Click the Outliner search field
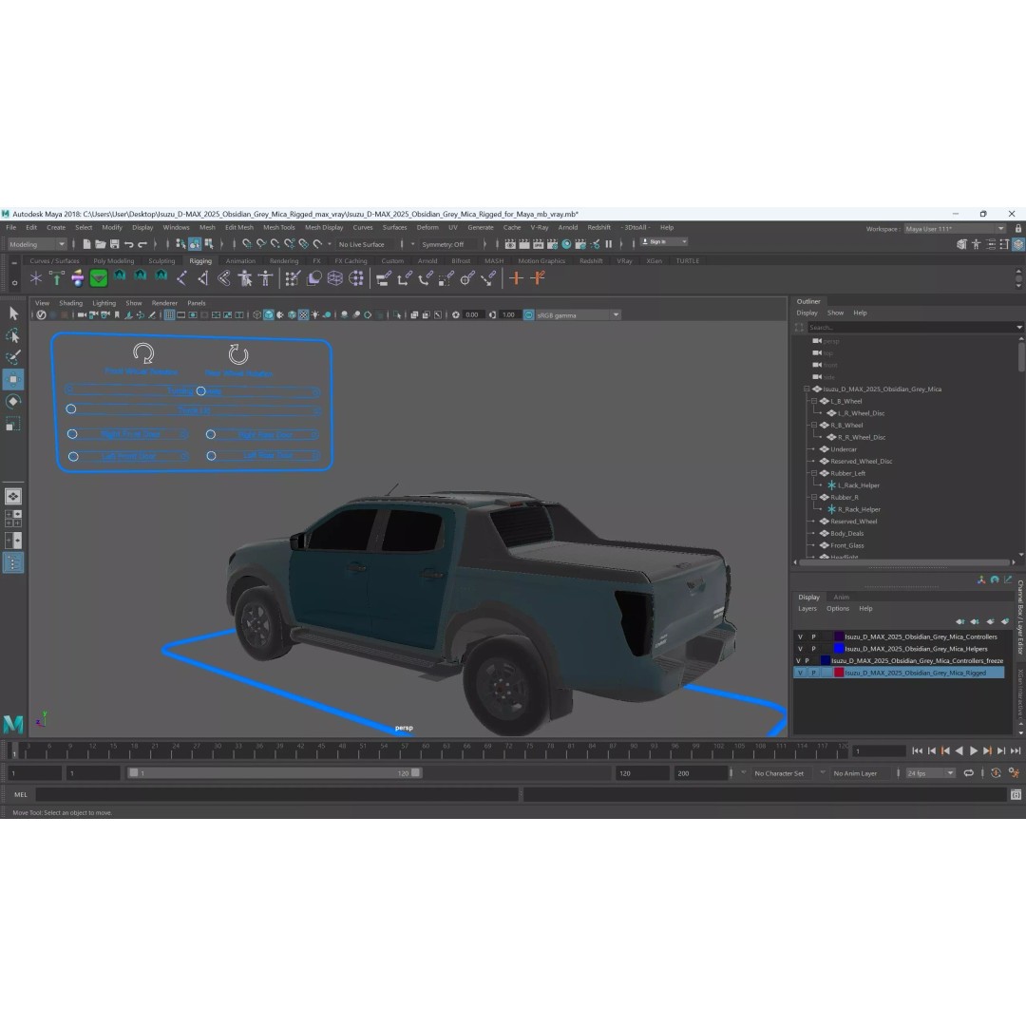The width and height of the screenshot is (1026, 1026). [x=914, y=327]
